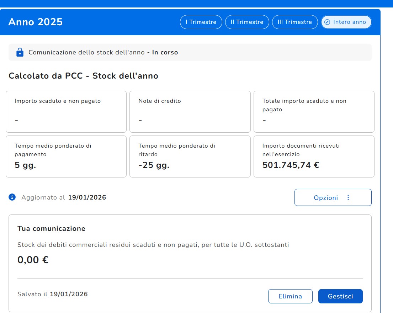Click the 0,00 € stock value
The width and height of the screenshot is (393, 313).
tap(33, 260)
